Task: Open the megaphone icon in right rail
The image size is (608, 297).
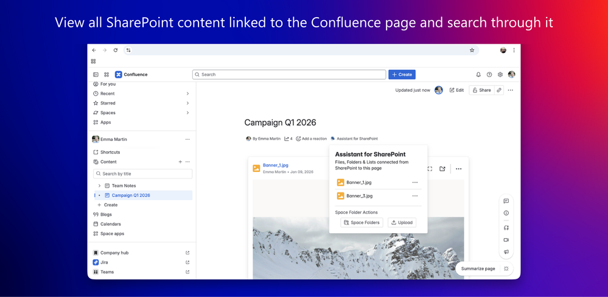Action: 506,252
